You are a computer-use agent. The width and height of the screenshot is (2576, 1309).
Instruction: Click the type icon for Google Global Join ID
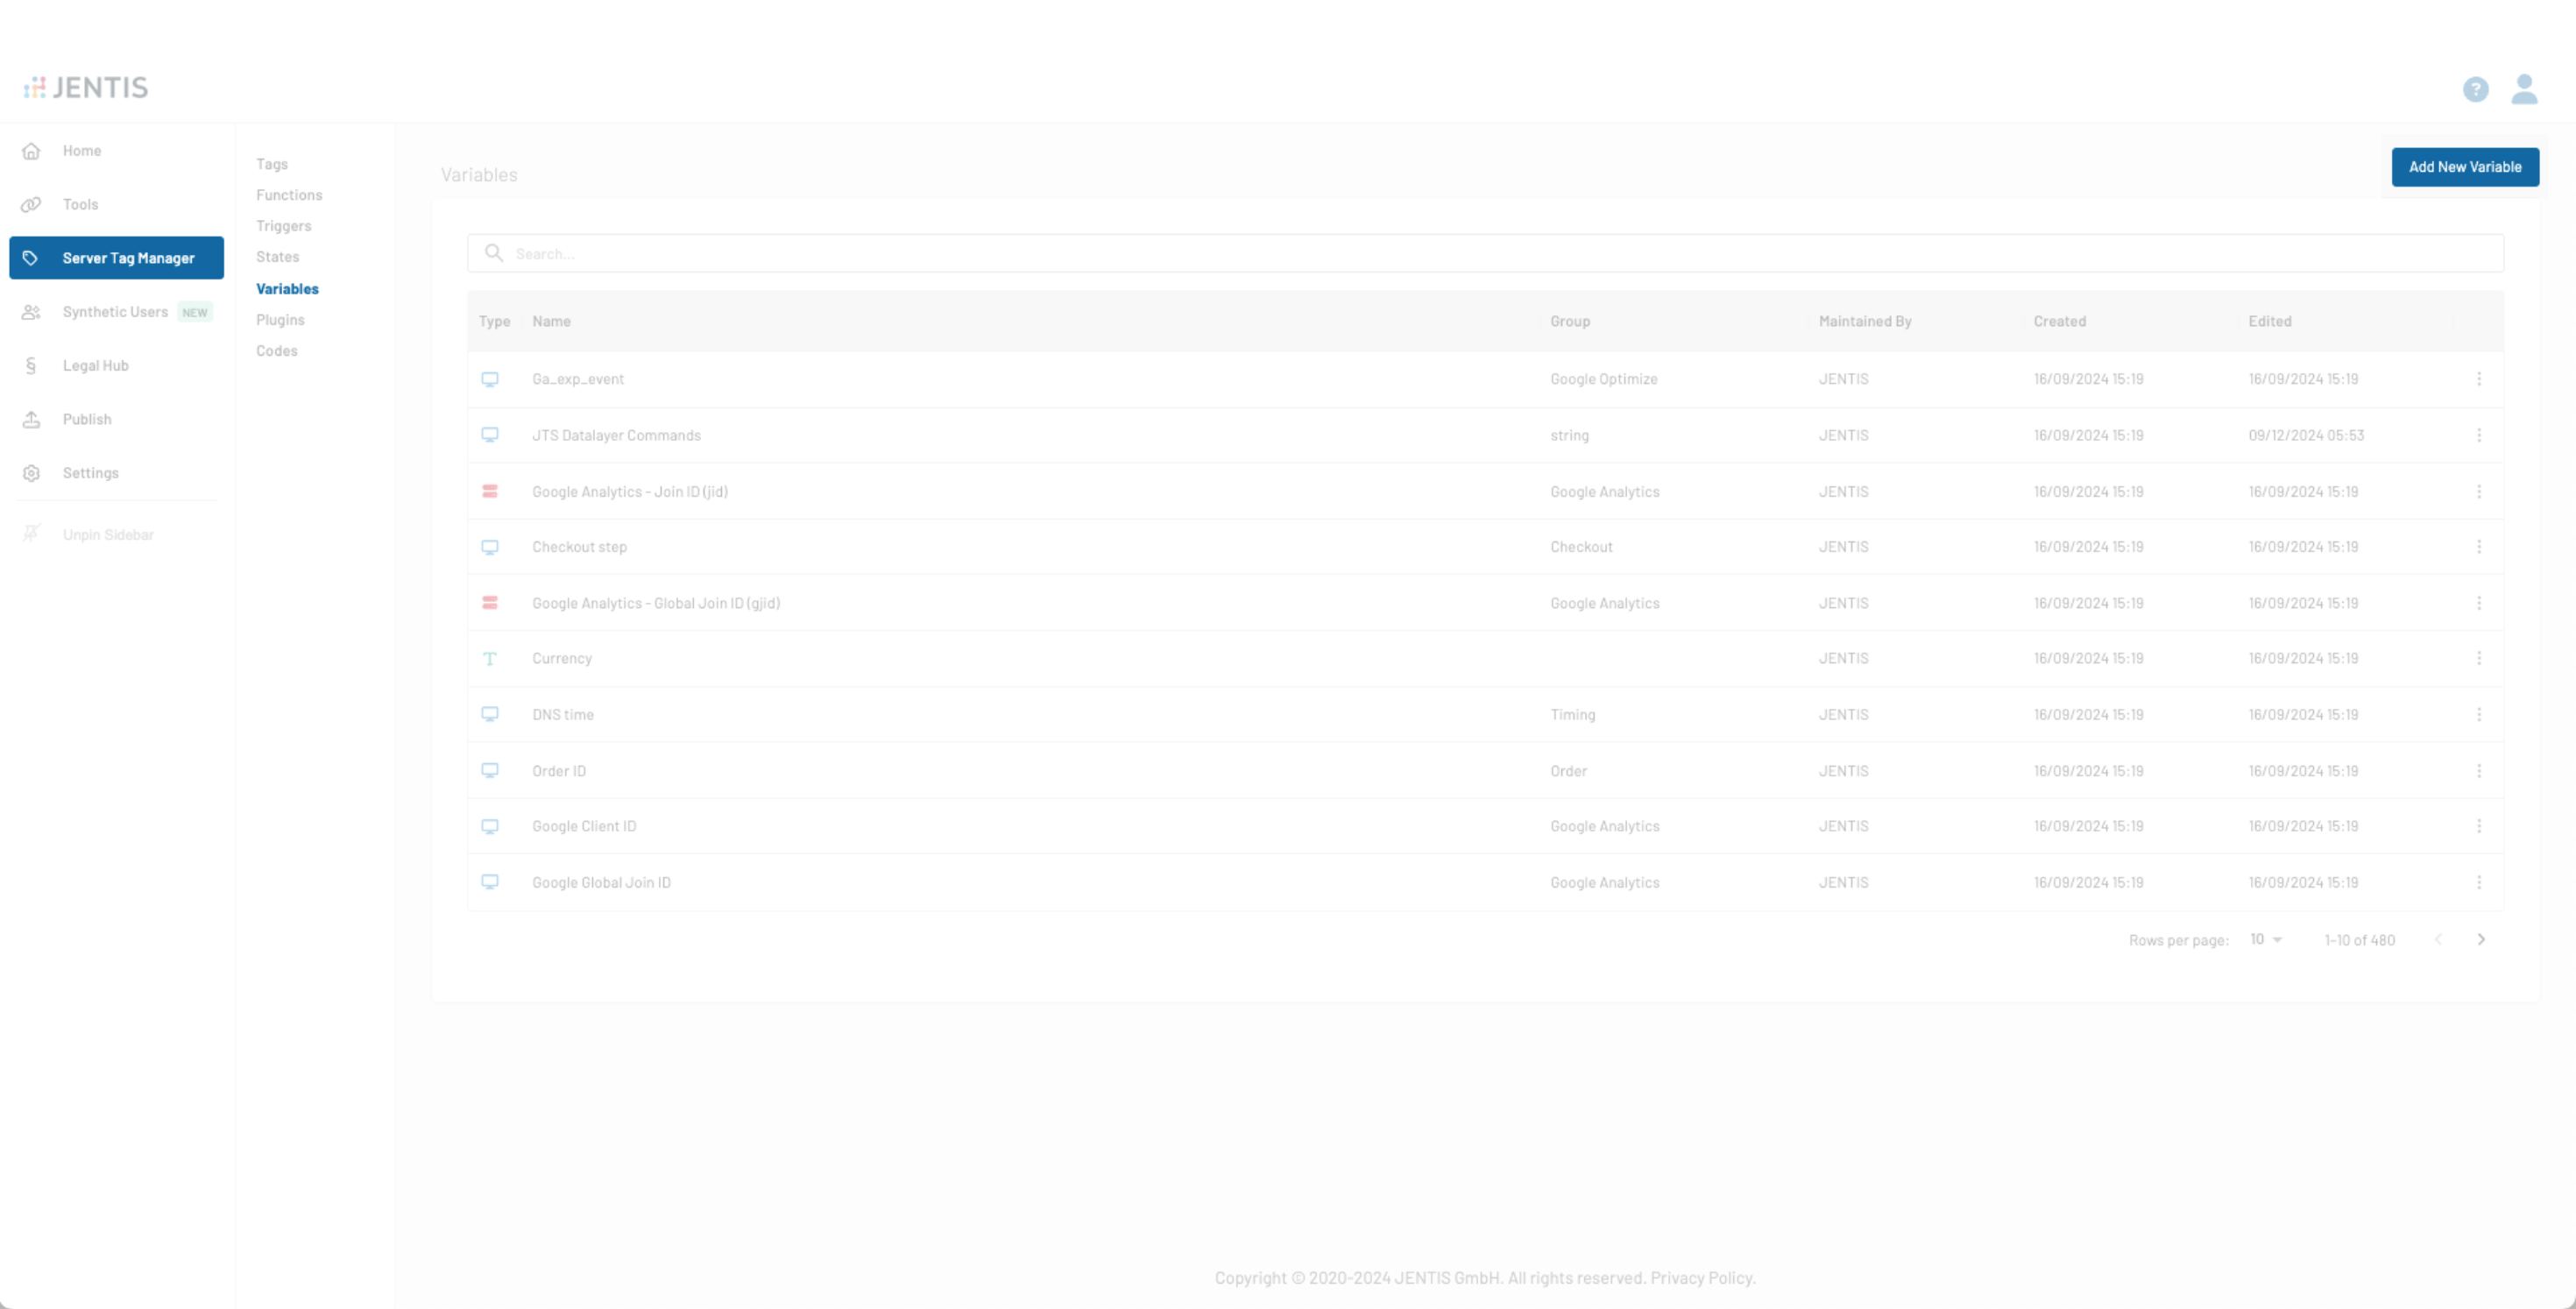[490, 882]
